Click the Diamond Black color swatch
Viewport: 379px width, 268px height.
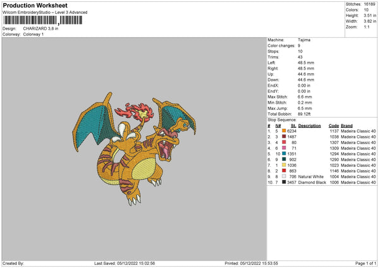284,182
